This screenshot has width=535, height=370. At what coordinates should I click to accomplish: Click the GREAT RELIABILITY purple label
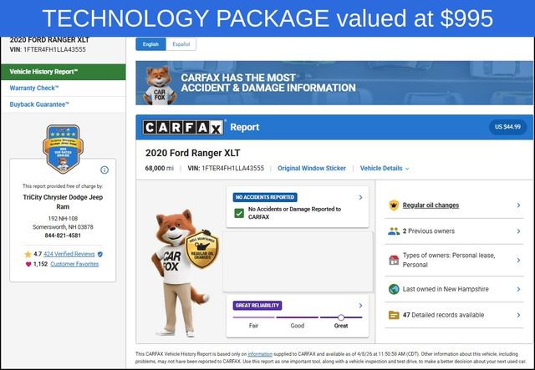(257, 306)
